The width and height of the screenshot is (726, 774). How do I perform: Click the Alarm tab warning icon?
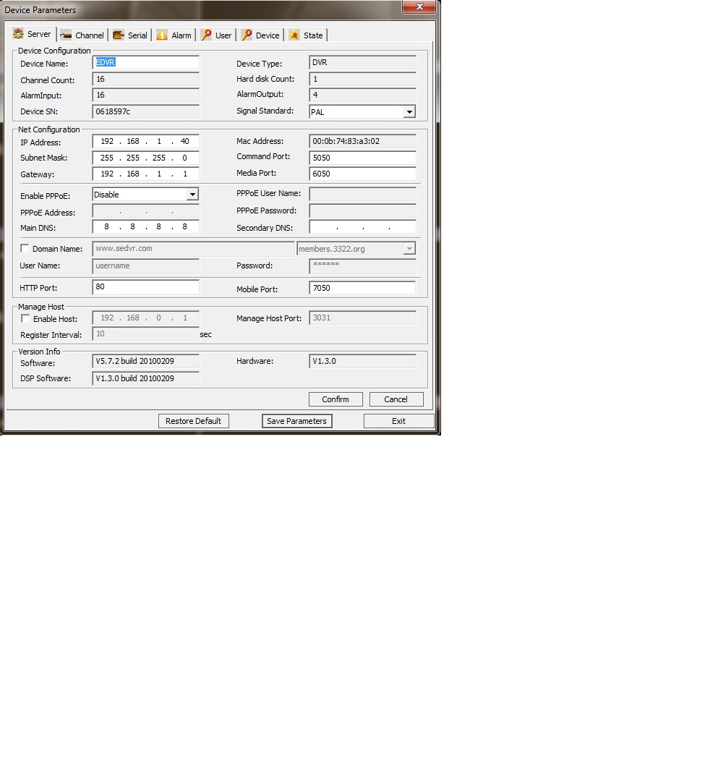162,35
